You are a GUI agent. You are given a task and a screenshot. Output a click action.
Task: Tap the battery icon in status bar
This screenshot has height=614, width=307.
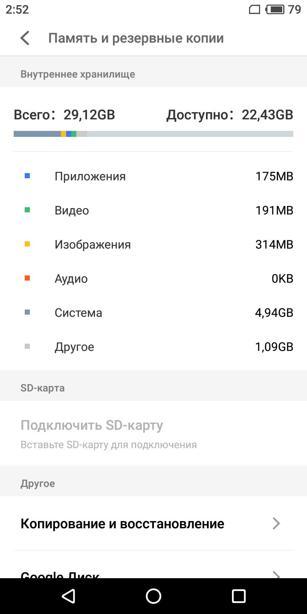pyautogui.click(x=275, y=9)
